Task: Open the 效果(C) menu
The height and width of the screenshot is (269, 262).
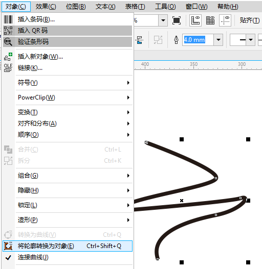Action: [x=46, y=7]
